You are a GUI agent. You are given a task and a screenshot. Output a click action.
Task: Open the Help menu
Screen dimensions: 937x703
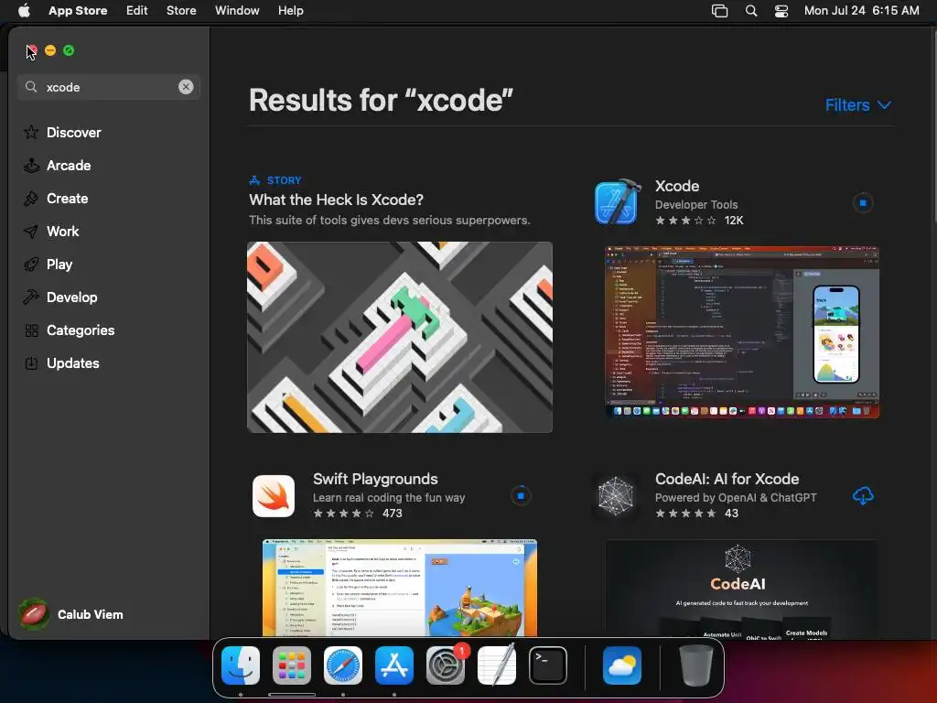click(290, 10)
